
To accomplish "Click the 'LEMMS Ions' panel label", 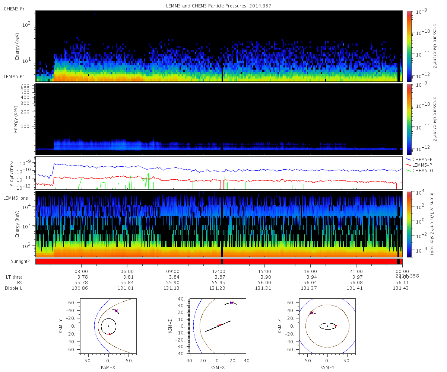I will [15, 198].
